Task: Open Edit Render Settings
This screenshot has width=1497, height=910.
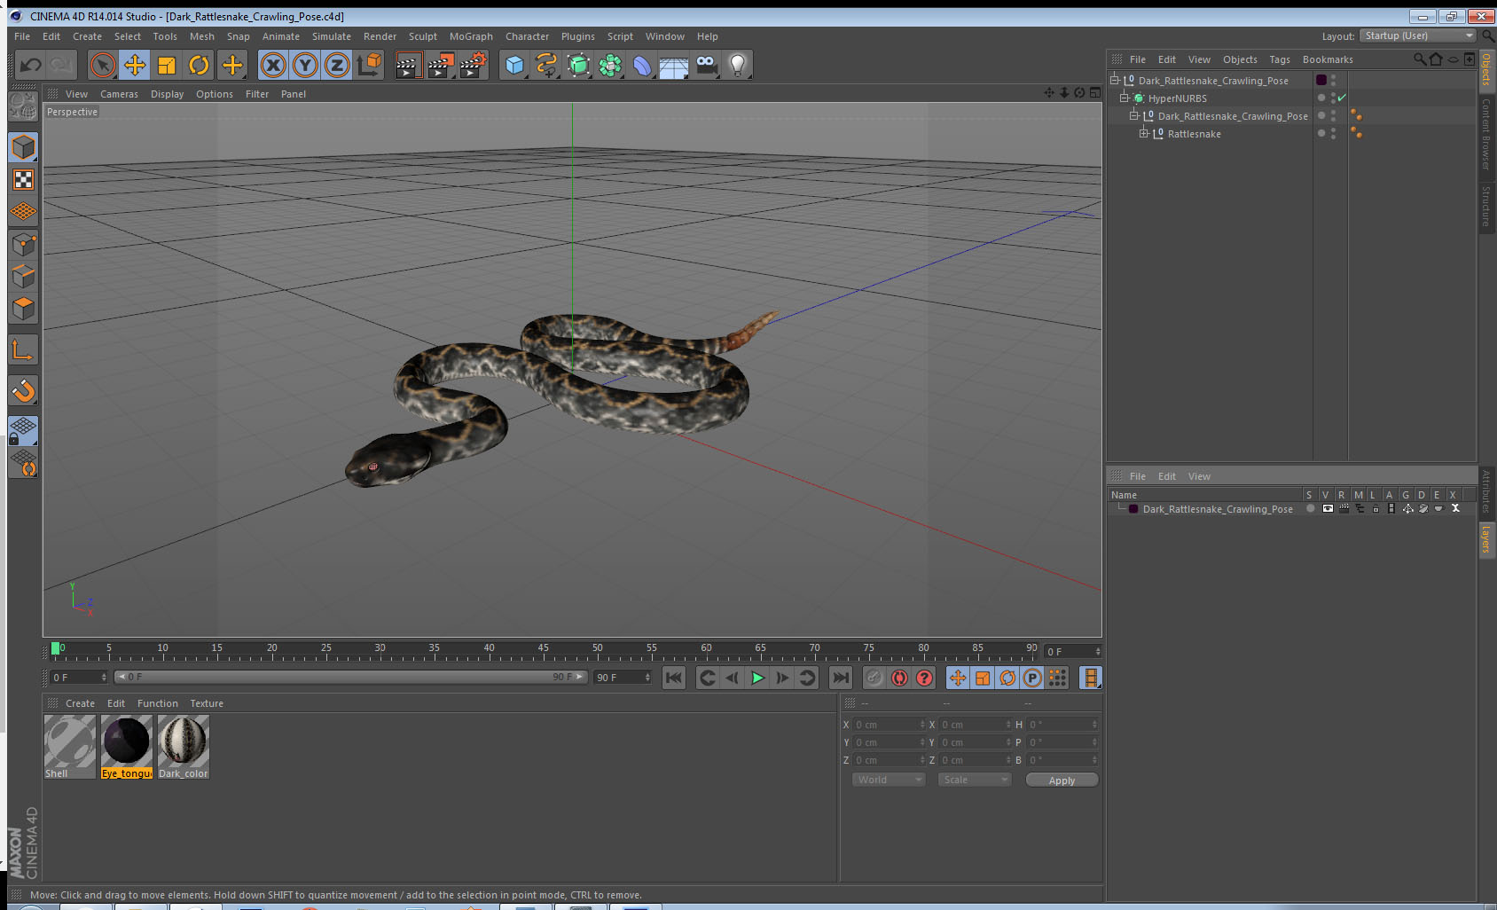Action: point(474,65)
